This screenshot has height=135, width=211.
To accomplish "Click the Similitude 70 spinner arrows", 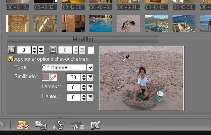I will pos(84,77).
